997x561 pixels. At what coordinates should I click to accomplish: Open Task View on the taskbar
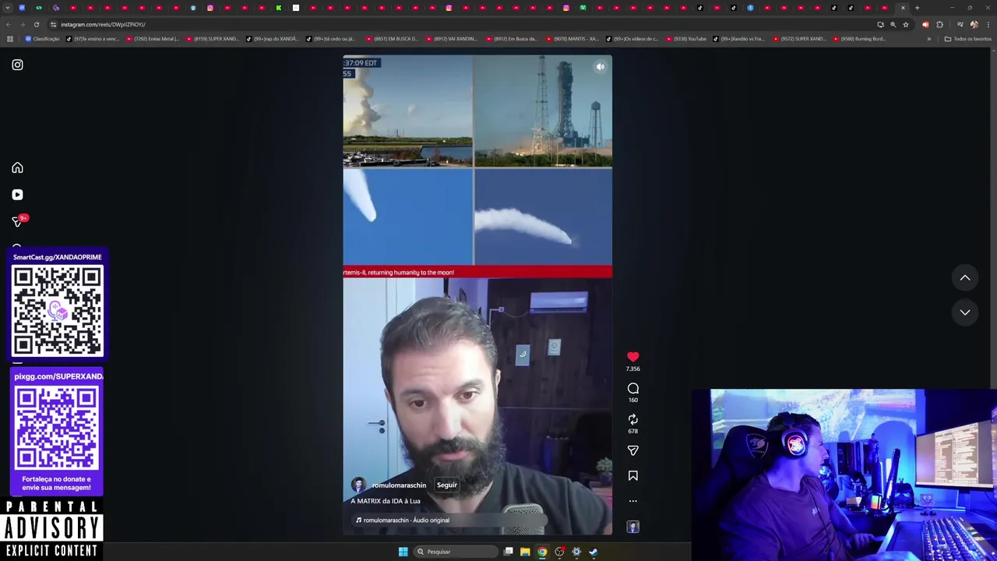pyautogui.click(x=509, y=552)
